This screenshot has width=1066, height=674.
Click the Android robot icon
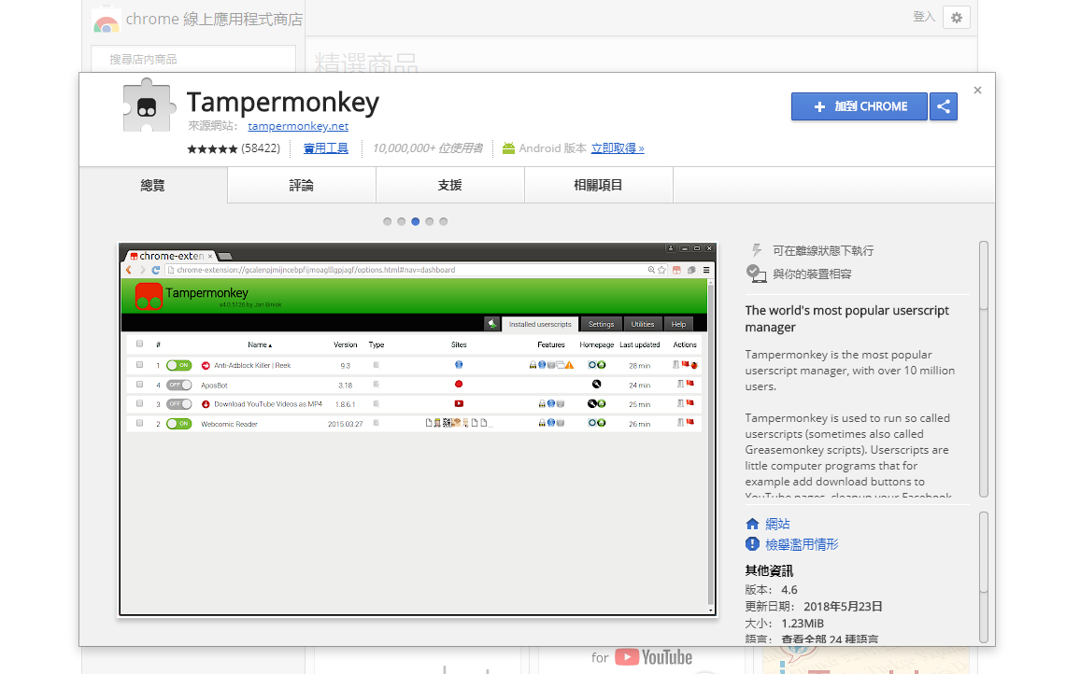[x=508, y=148]
